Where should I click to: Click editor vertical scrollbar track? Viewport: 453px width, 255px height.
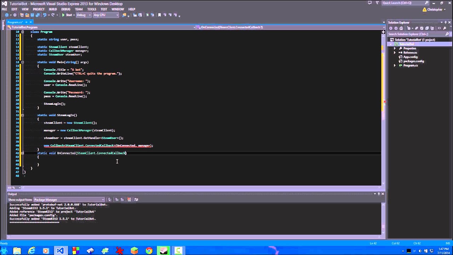(x=383, y=110)
